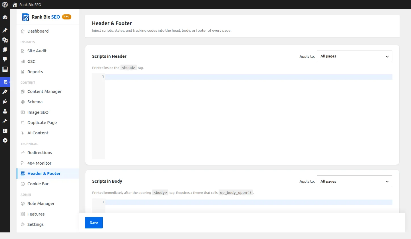Open Users person icon
Screen dimensions: 411x239
tap(5, 111)
